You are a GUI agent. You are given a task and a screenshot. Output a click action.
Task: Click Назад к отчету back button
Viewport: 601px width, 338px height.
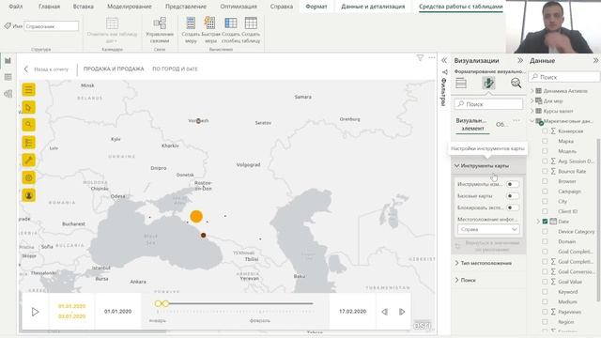pyautogui.click(x=46, y=69)
